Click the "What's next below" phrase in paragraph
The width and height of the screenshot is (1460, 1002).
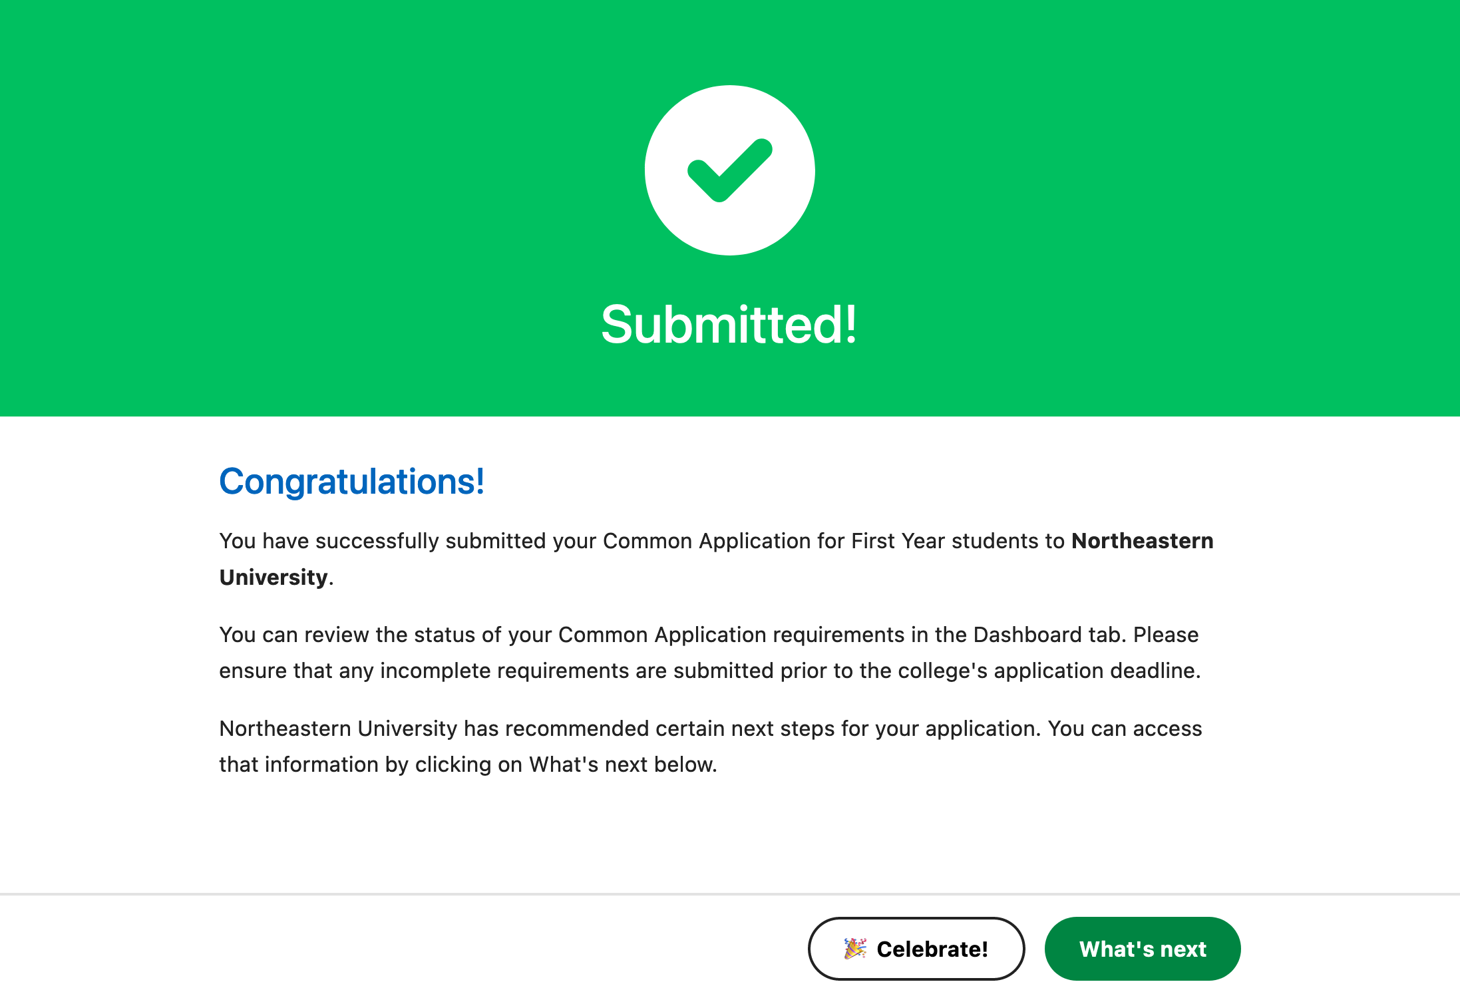[623, 764]
